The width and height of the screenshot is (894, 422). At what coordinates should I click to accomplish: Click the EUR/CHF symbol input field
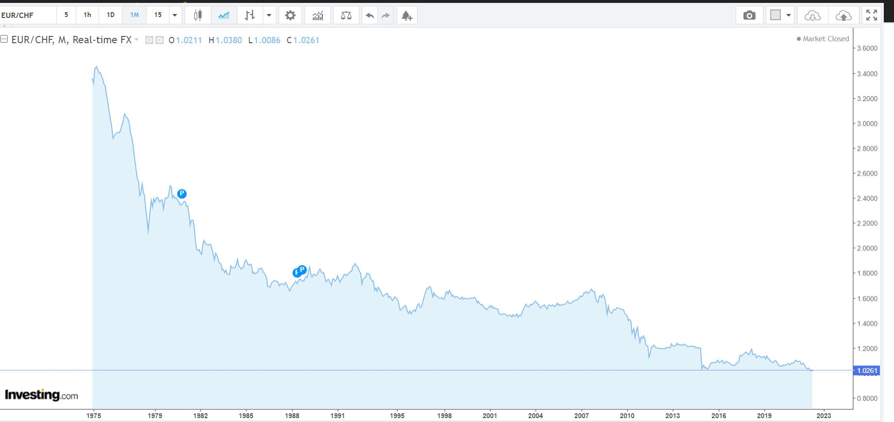pos(28,15)
